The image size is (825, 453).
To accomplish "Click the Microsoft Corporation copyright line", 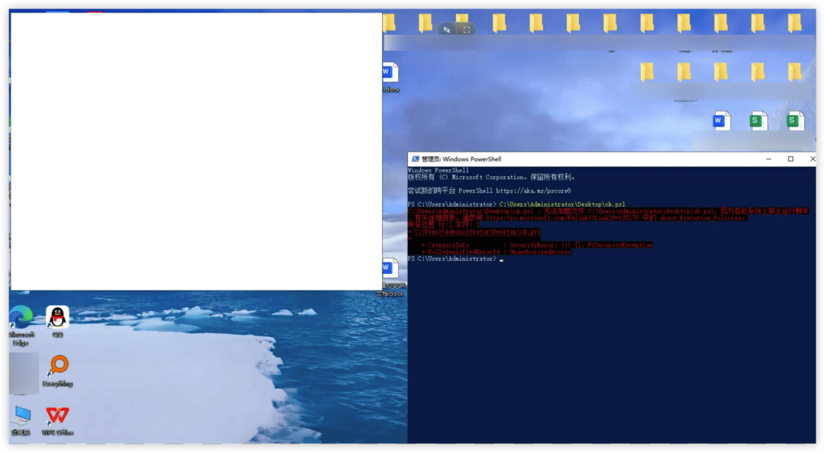I will pyautogui.click(x=491, y=177).
